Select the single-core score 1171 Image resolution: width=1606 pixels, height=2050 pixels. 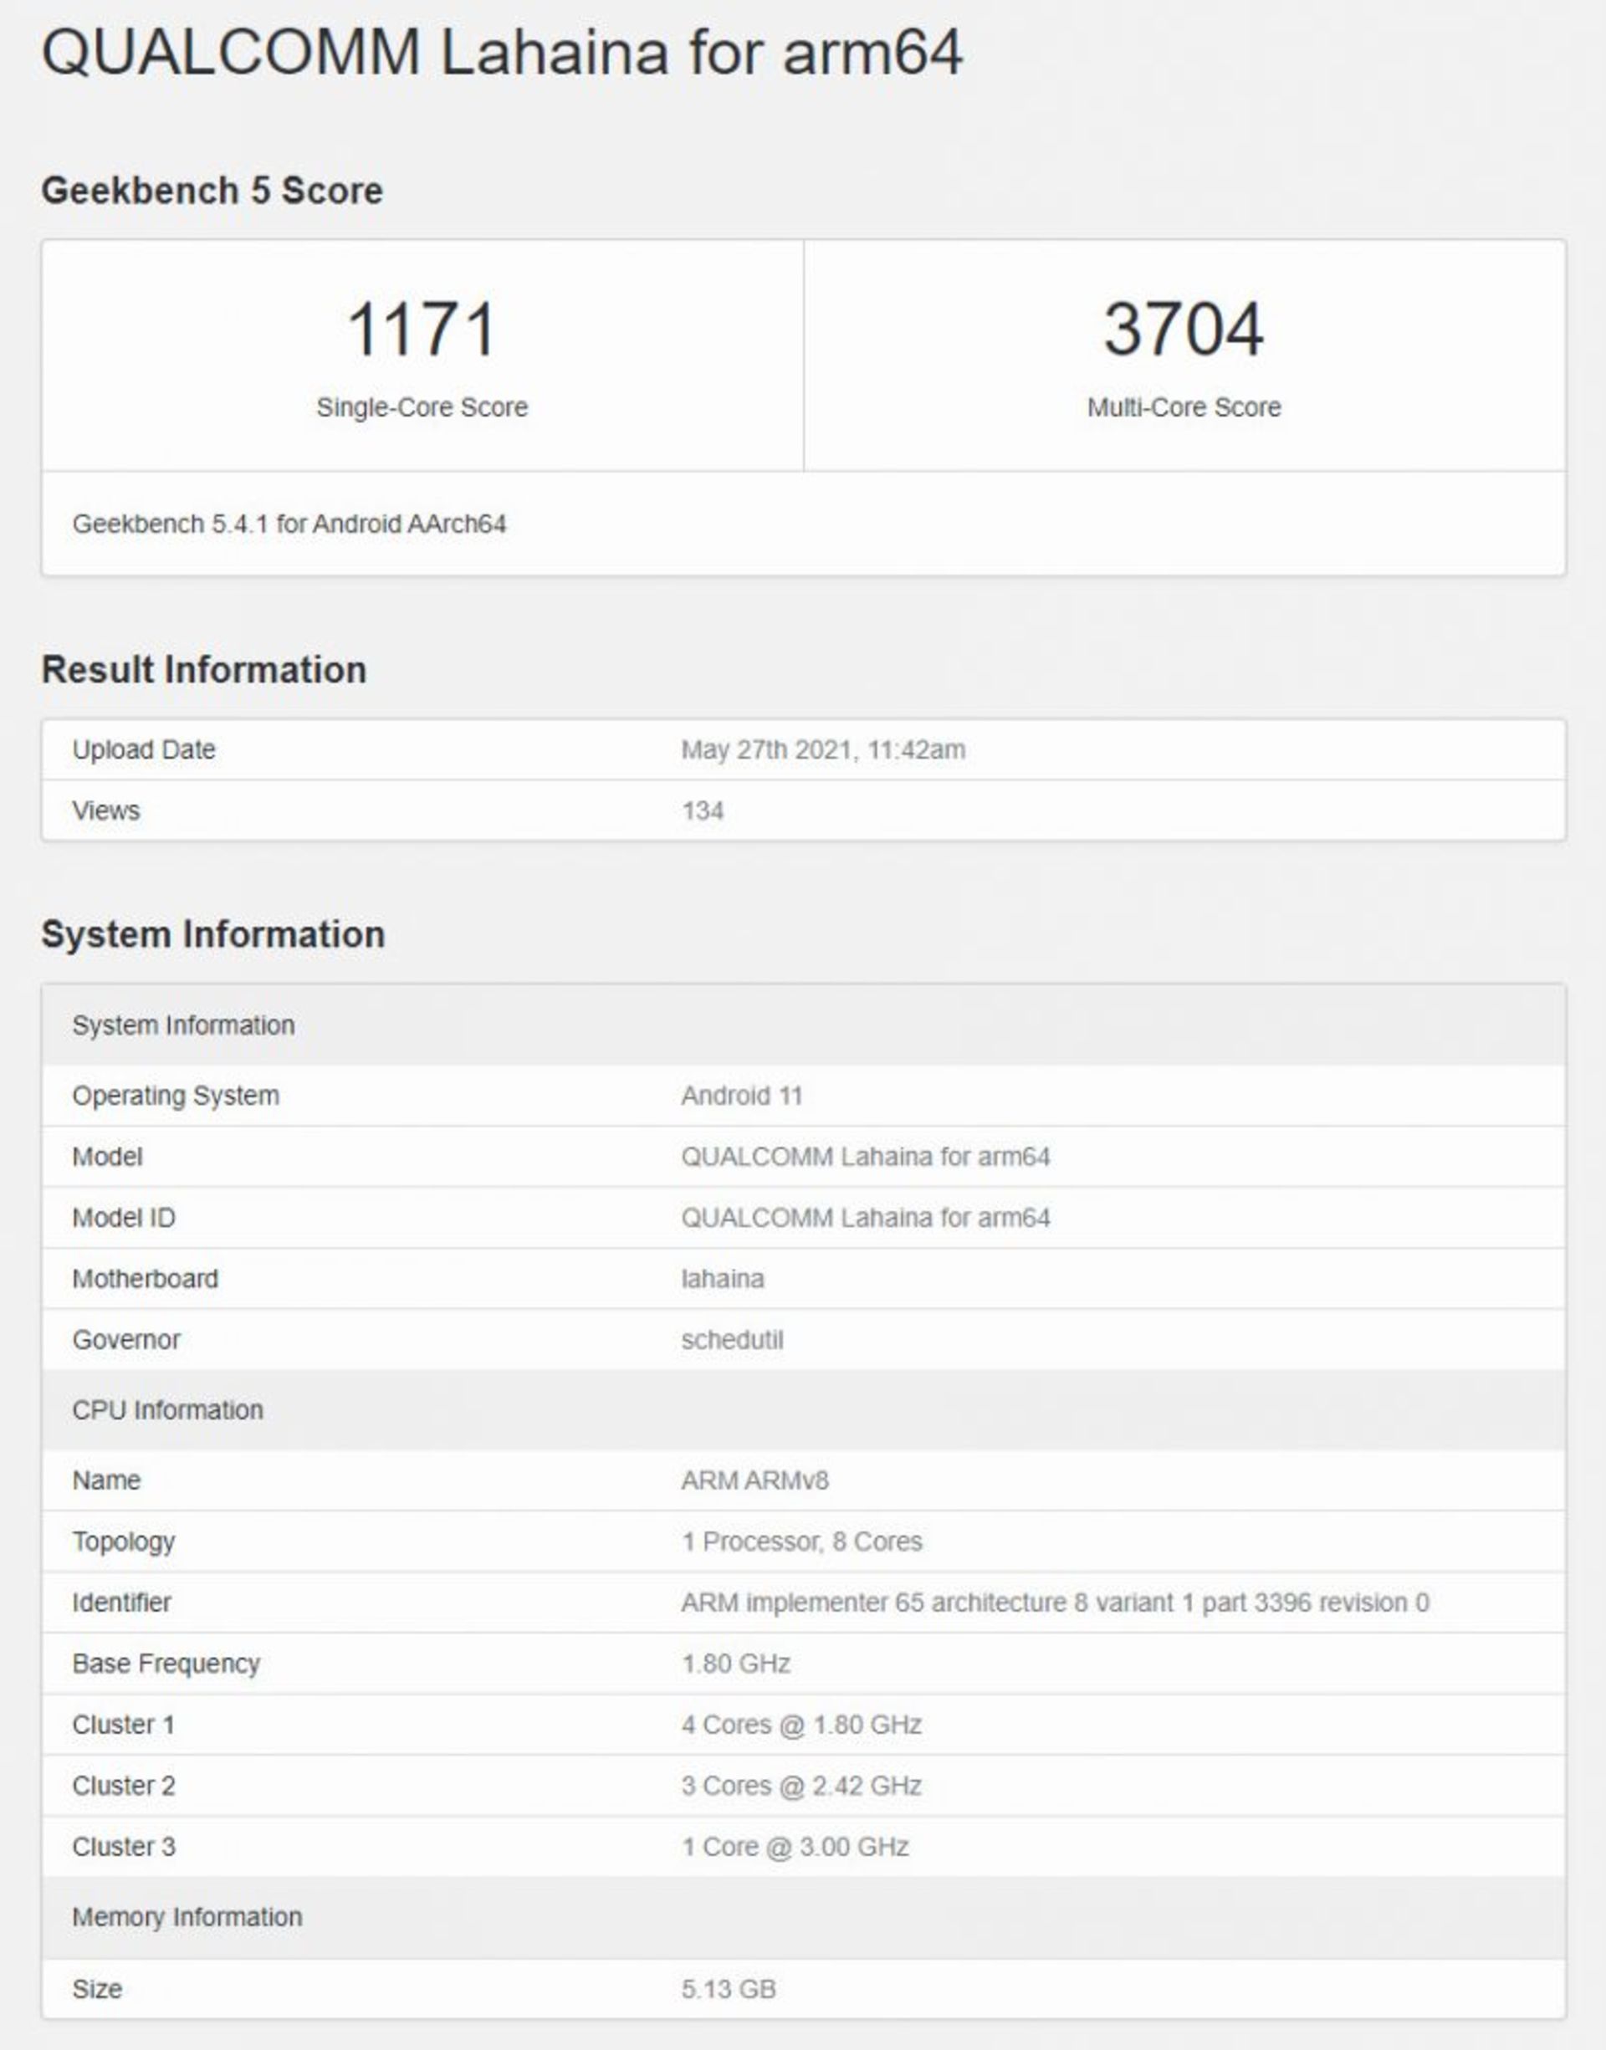click(x=422, y=329)
